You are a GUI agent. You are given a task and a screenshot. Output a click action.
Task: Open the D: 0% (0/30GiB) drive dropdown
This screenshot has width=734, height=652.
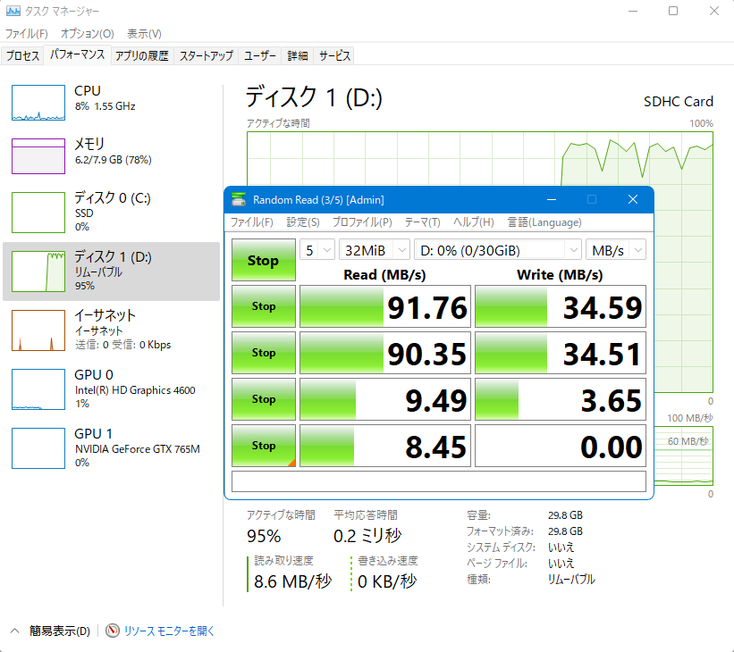coord(498,250)
